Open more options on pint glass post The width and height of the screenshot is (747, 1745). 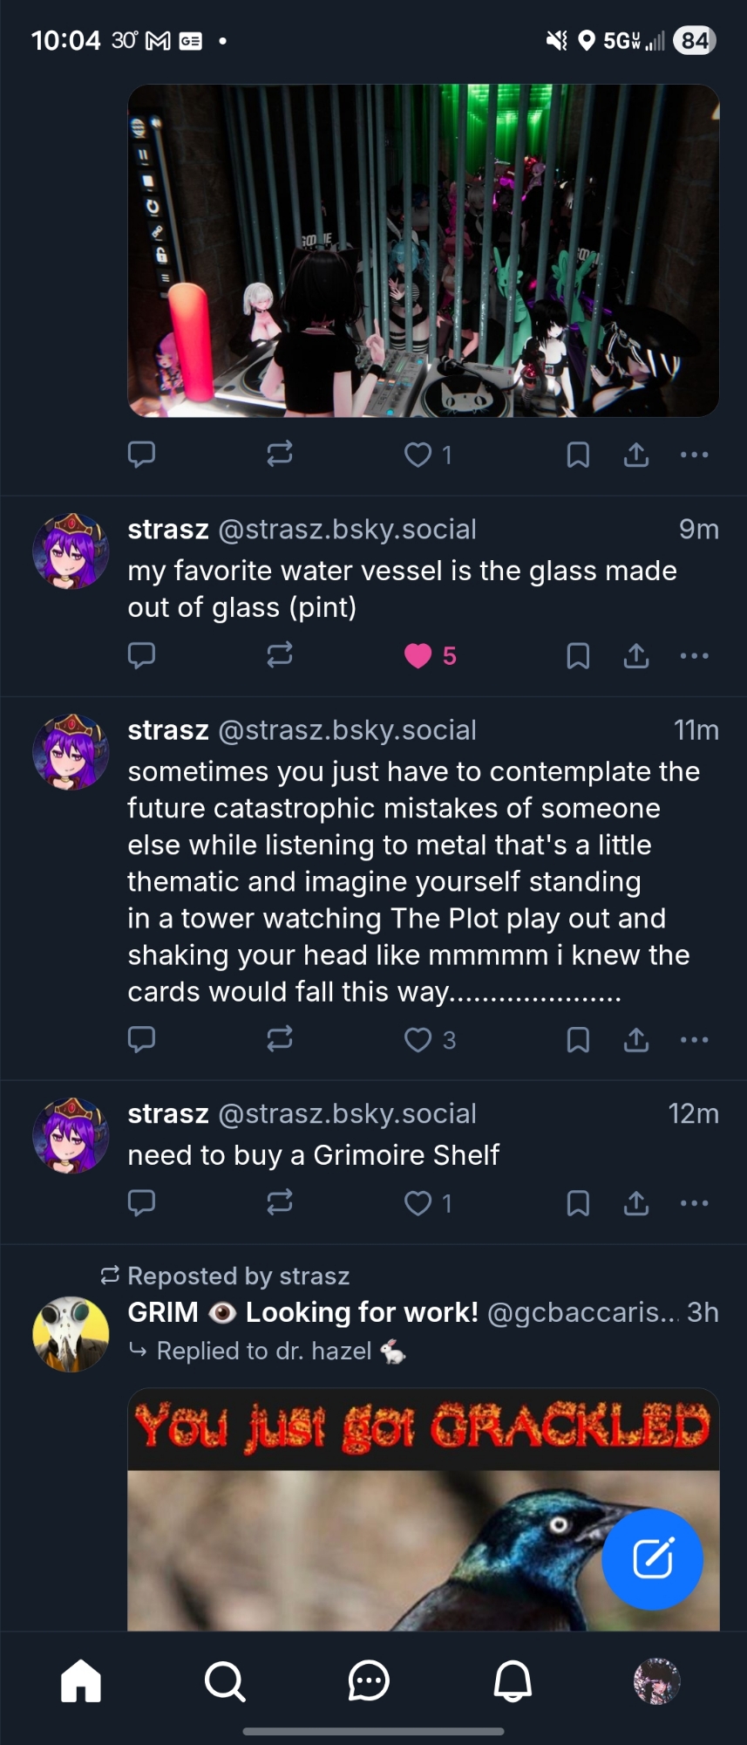pyautogui.click(x=694, y=655)
